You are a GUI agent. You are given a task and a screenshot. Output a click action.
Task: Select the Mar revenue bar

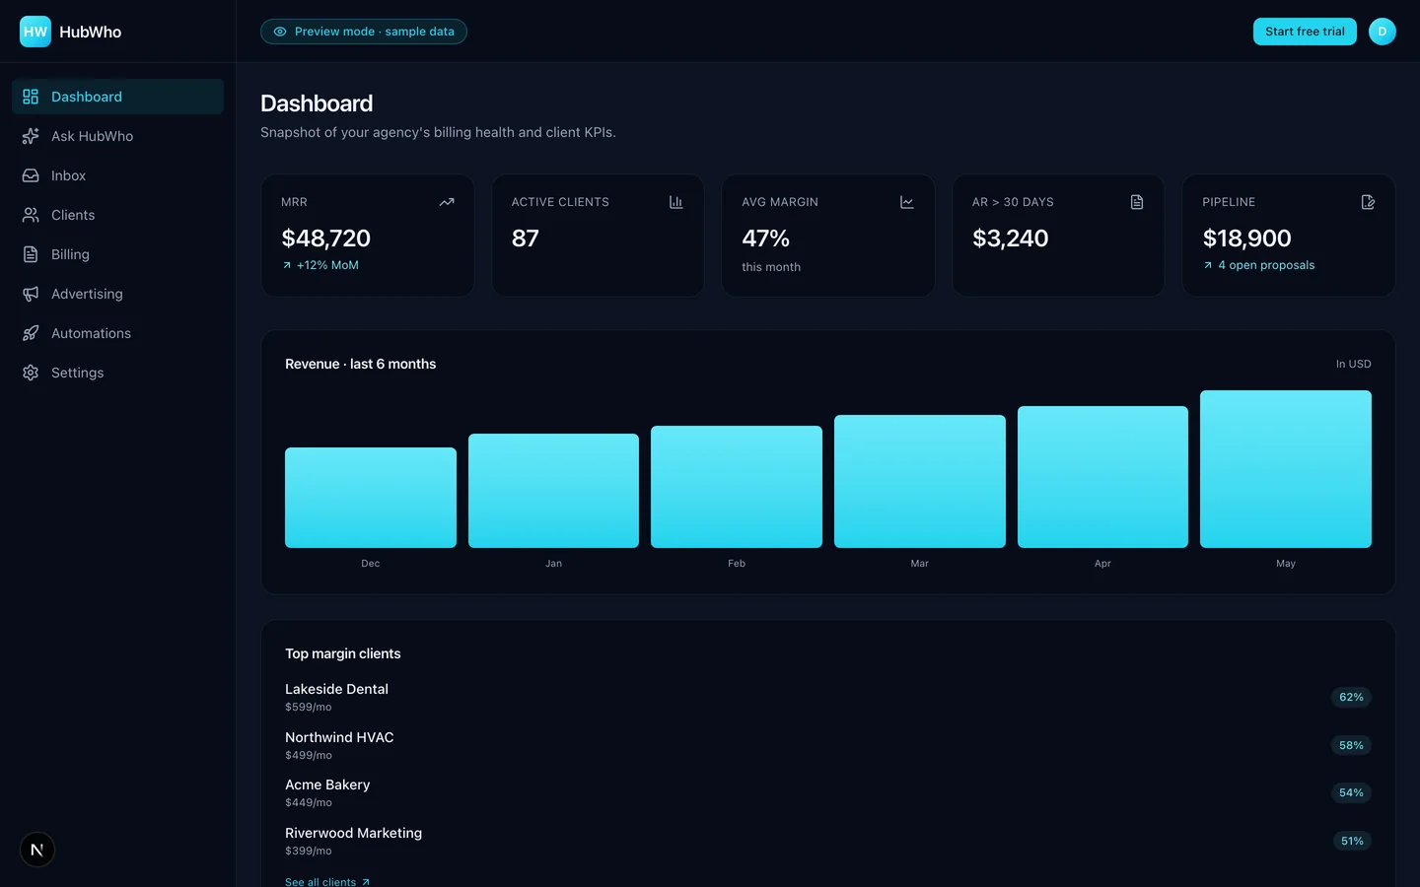pyautogui.click(x=920, y=481)
